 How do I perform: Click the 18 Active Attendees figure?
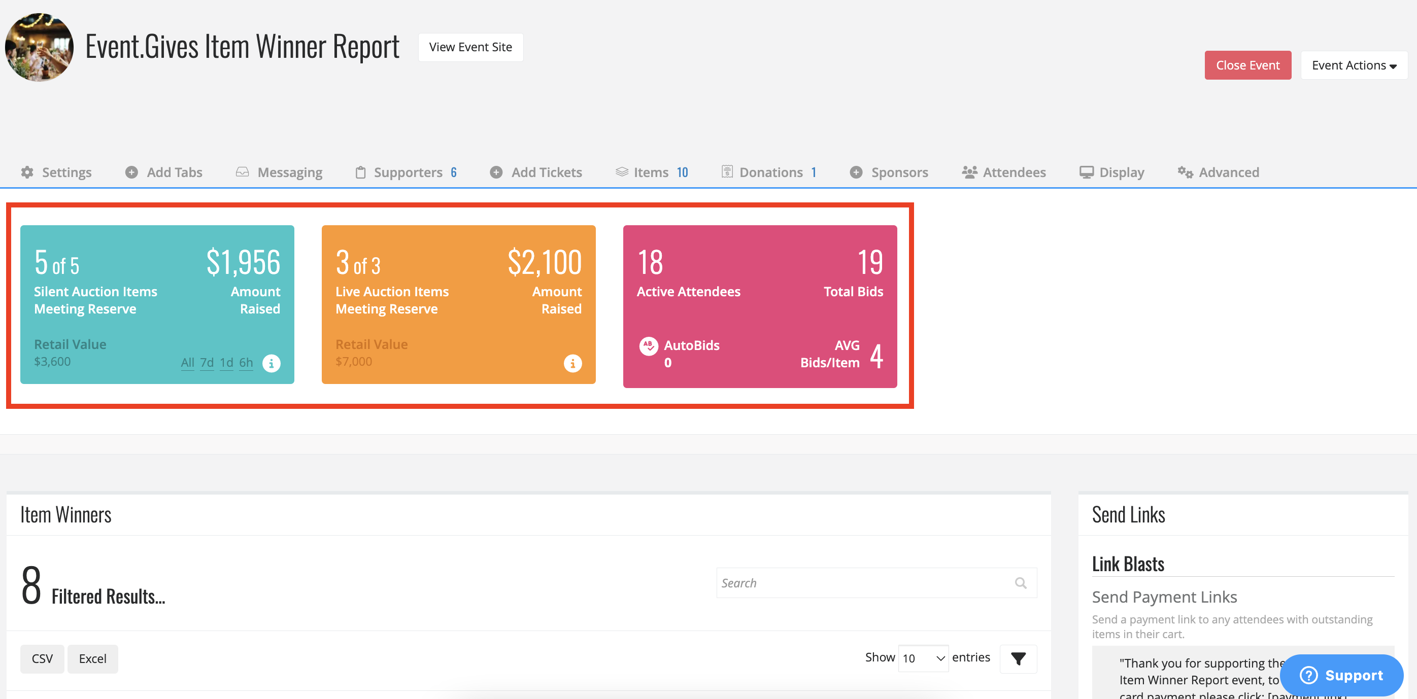(650, 262)
